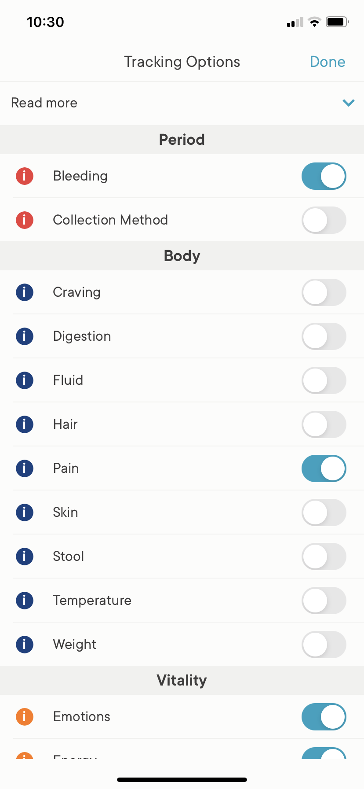Enable Weight tracking switch
364x789 pixels.
tap(324, 645)
